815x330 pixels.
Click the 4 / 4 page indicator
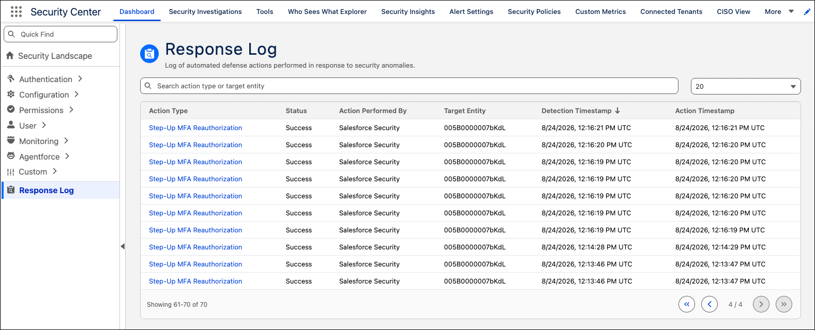735,304
